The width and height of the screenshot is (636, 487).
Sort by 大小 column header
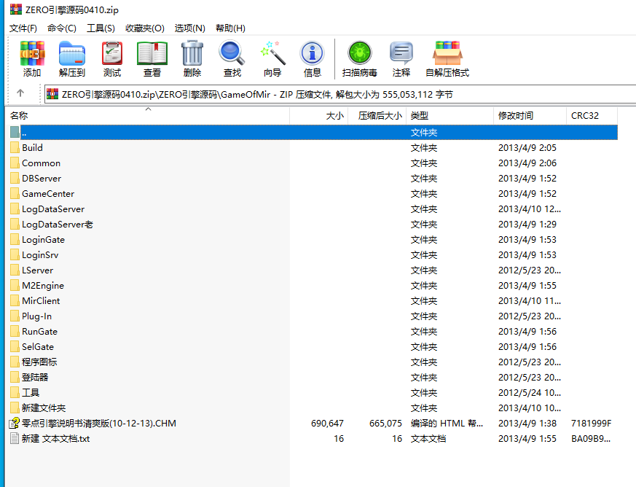[319, 116]
